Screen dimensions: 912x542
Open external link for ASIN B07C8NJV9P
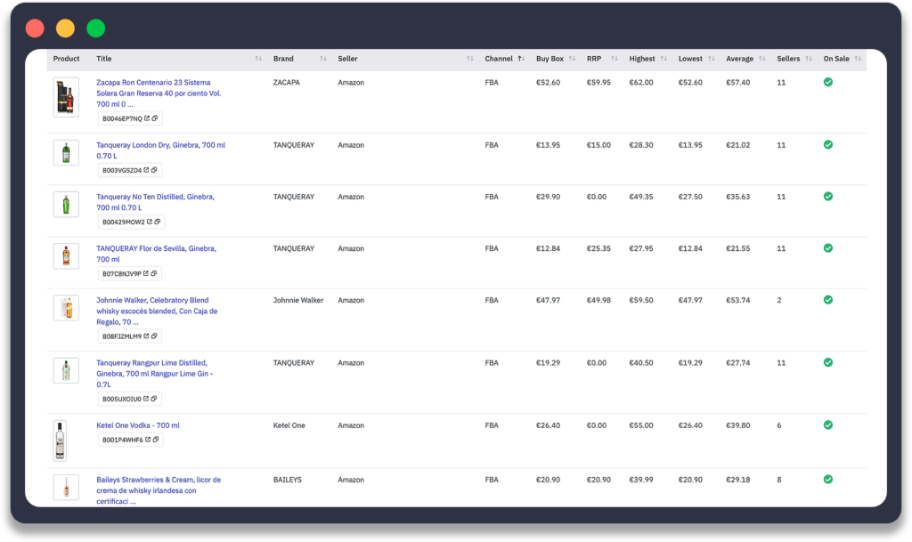click(146, 273)
